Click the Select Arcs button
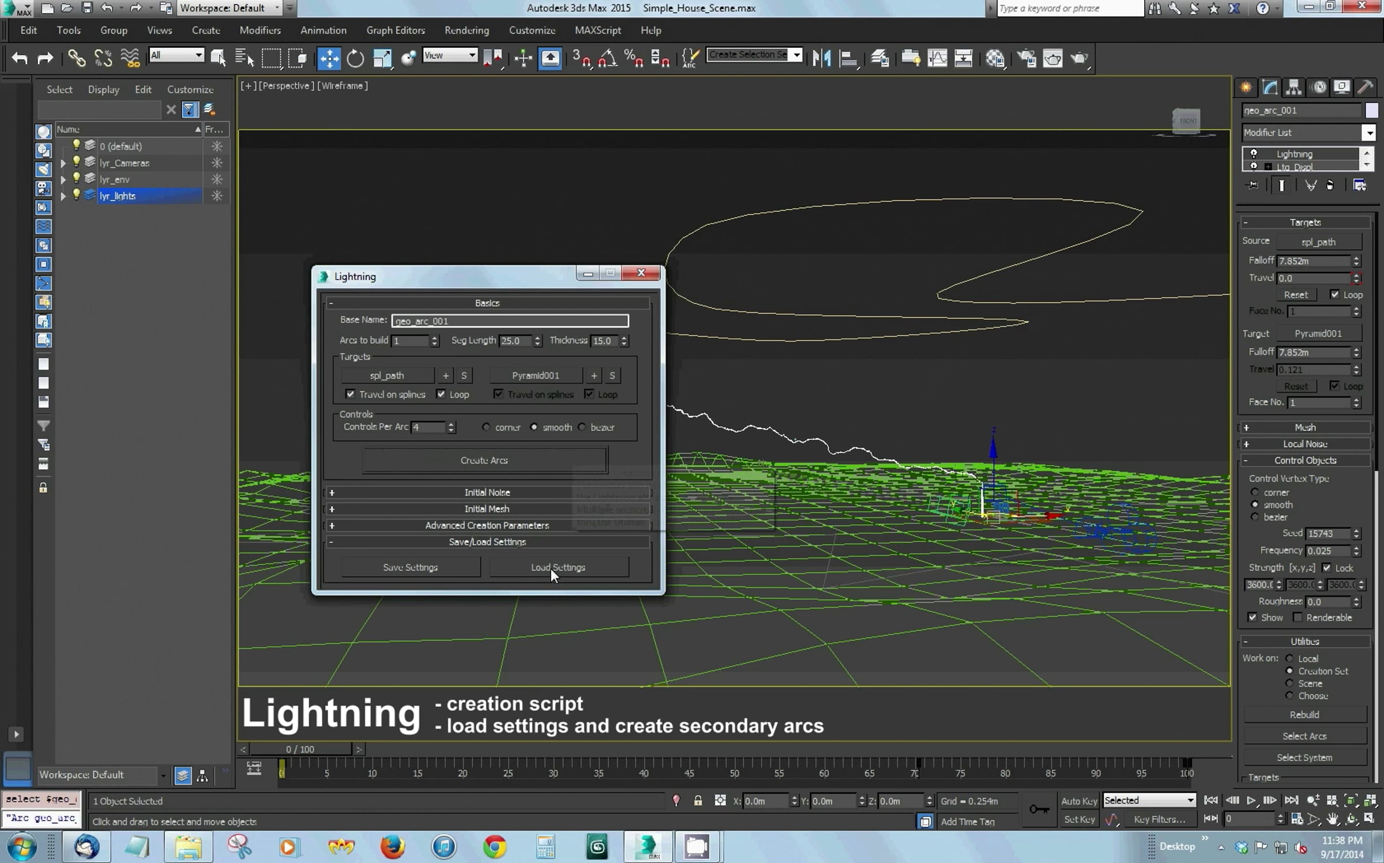 1304,736
